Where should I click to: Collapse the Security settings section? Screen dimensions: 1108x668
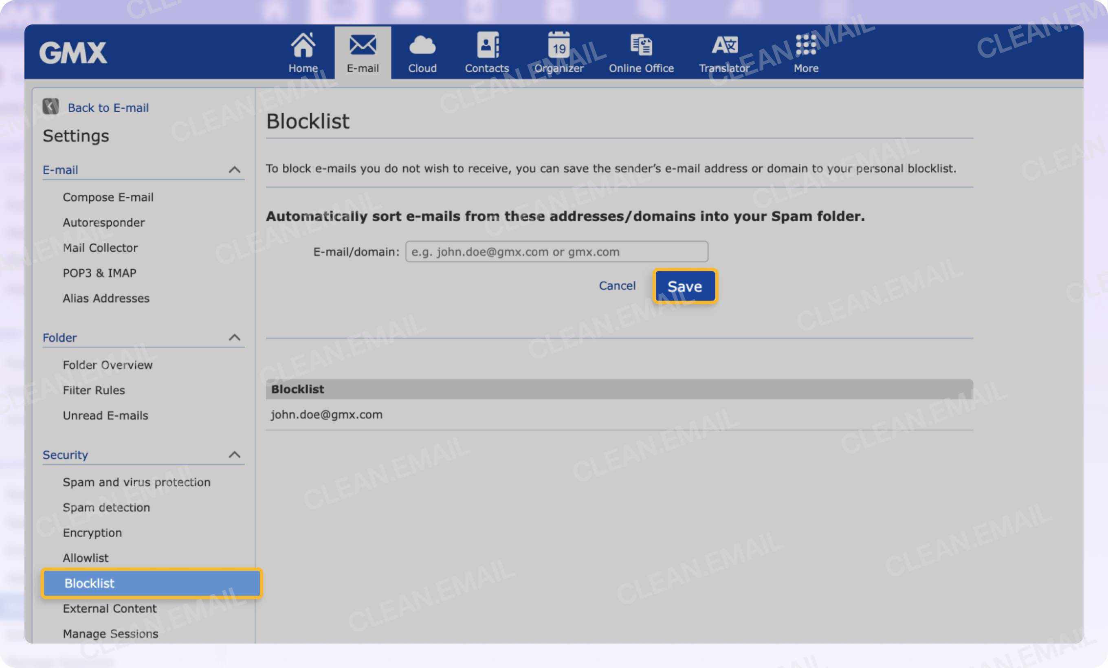click(234, 455)
